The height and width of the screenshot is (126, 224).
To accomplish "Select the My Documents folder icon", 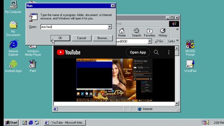I will (x=13, y=28).
